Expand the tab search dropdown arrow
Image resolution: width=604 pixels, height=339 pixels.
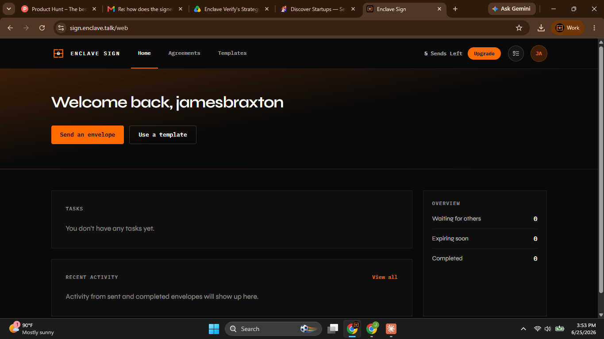[8, 9]
